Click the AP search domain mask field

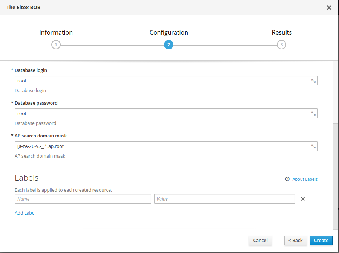pos(162,146)
